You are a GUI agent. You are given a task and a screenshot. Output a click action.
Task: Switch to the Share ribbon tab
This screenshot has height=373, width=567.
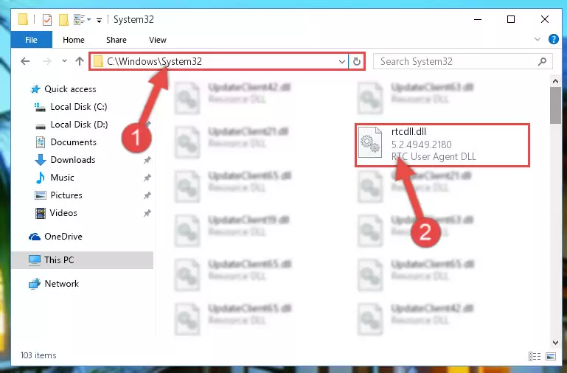(x=116, y=40)
